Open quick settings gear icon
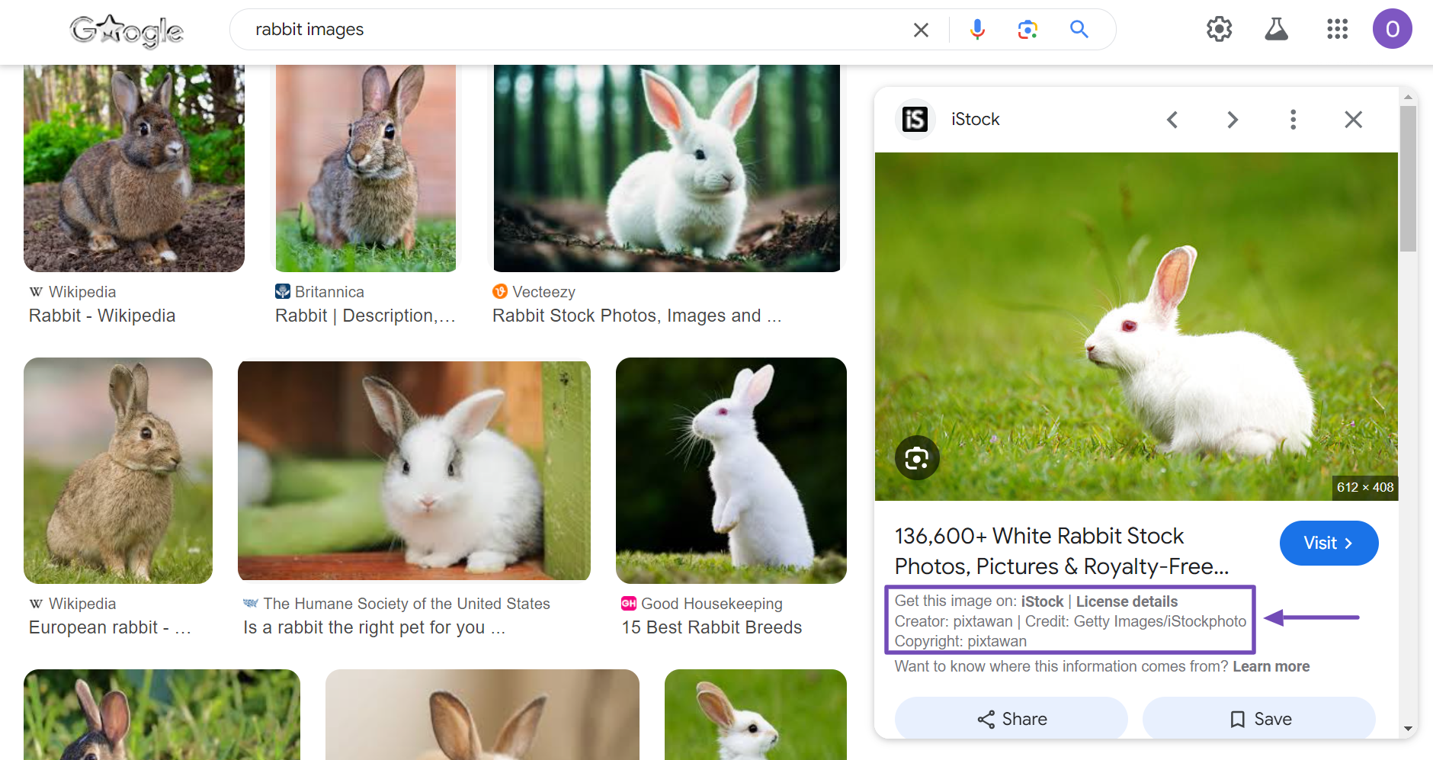The height and width of the screenshot is (760, 1433). pyautogui.click(x=1220, y=29)
